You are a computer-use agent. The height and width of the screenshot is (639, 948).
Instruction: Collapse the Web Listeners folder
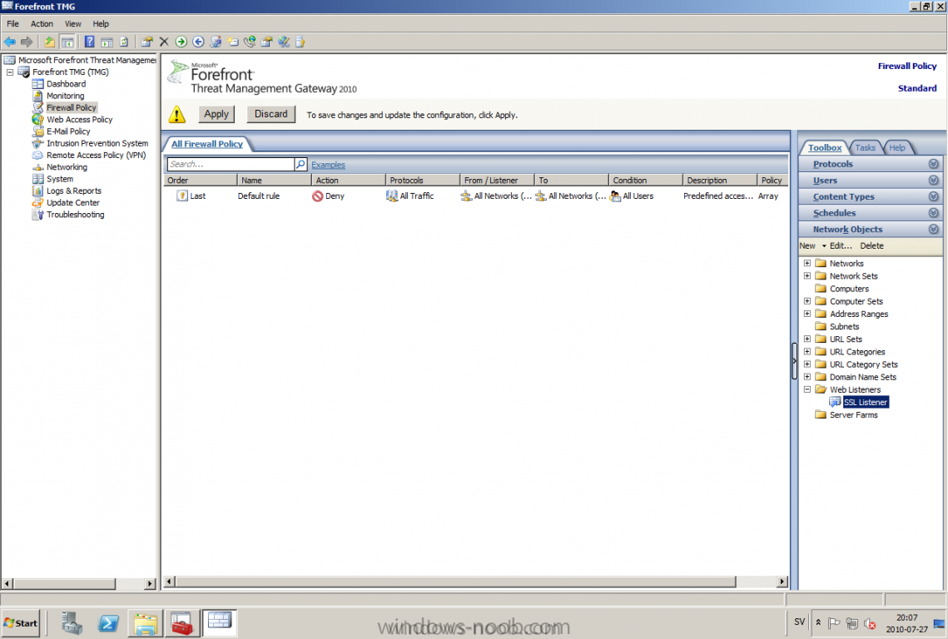tap(807, 389)
